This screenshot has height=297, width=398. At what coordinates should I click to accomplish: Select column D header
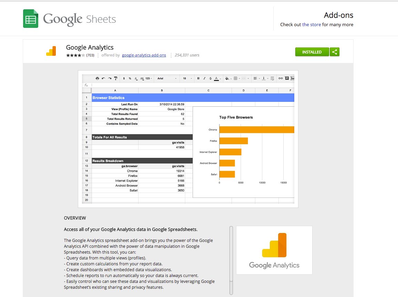tap(243, 91)
